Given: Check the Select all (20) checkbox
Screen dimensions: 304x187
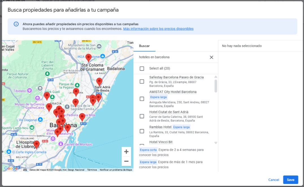Looking at the screenshot, I should click(x=142, y=68).
